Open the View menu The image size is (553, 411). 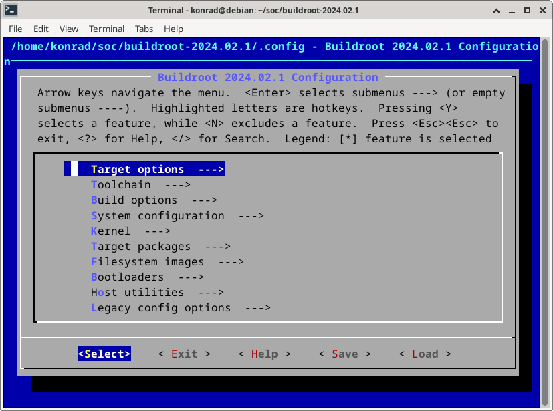pos(69,29)
